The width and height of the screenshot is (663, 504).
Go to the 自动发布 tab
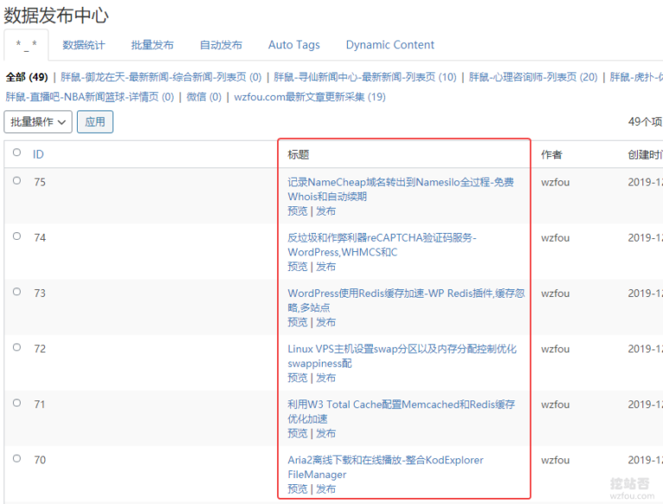click(221, 45)
